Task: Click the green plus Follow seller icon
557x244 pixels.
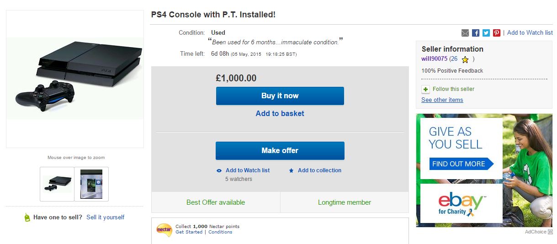Action: click(x=426, y=89)
